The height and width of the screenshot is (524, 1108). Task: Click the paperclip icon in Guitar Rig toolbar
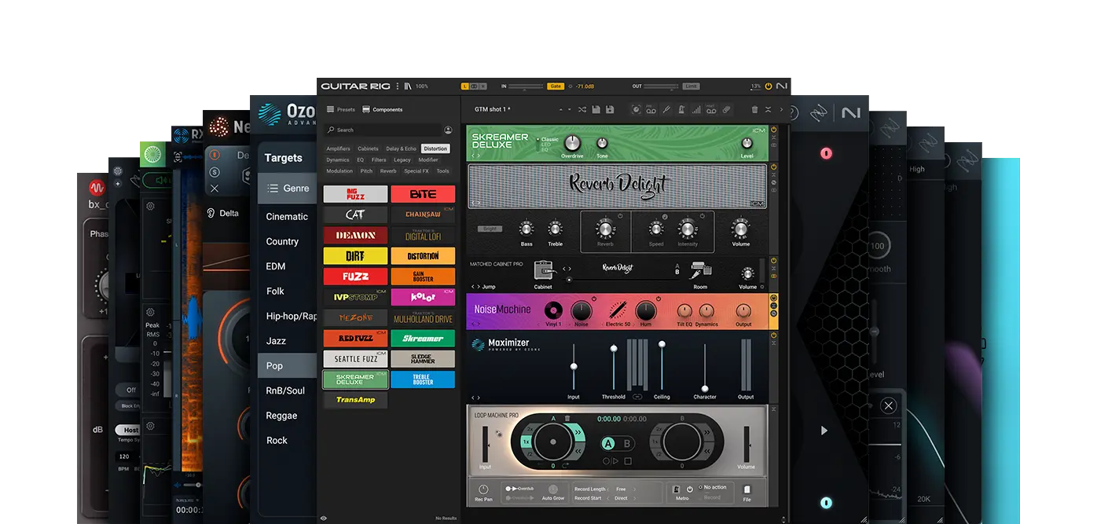pyautogui.click(x=726, y=109)
